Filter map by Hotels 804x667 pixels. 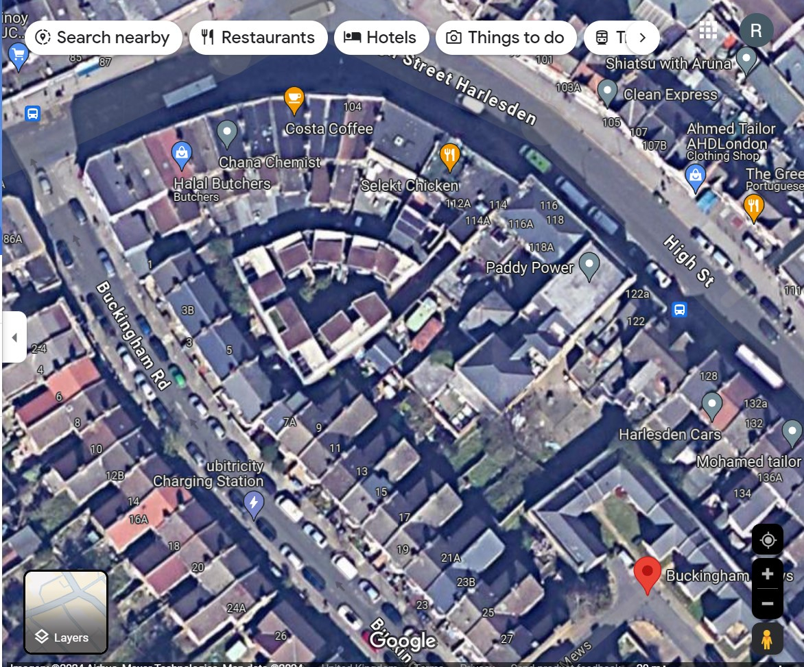click(x=381, y=38)
